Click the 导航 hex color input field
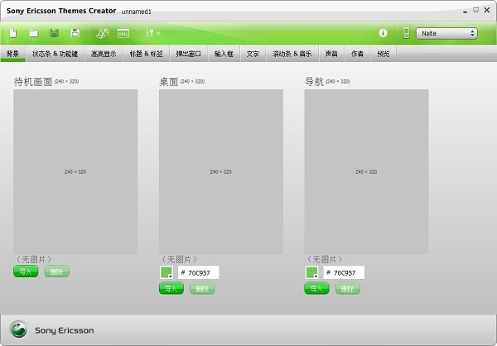This screenshot has height=346, width=497. [x=344, y=272]
